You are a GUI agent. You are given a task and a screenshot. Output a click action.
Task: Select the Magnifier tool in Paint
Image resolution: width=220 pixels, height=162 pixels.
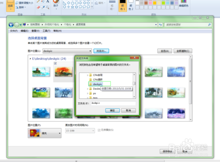tap(48, 7)
